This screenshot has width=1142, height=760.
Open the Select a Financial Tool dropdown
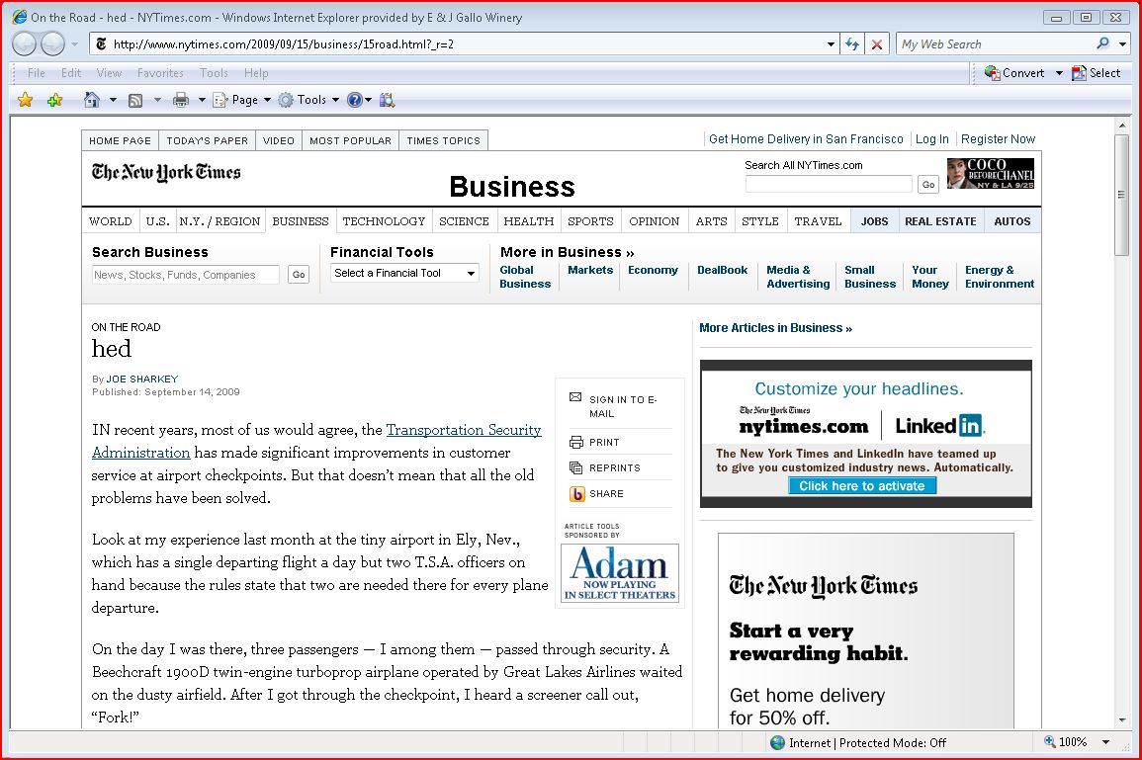405,273
